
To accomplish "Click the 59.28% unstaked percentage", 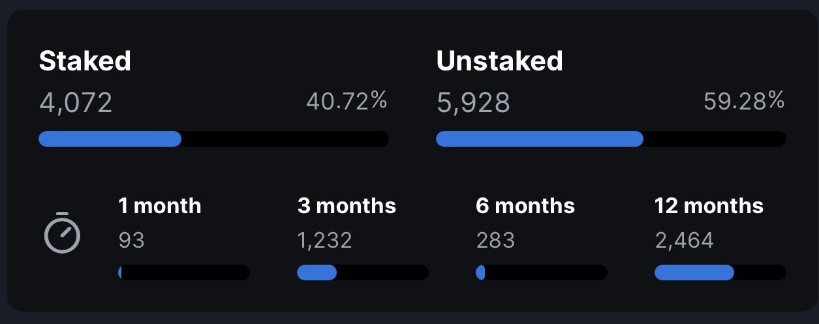I will [x=744, y=101].
